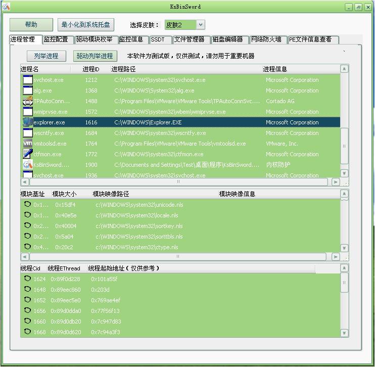
Task: Open the 文件管理器 tab
Action: point(192,39)
